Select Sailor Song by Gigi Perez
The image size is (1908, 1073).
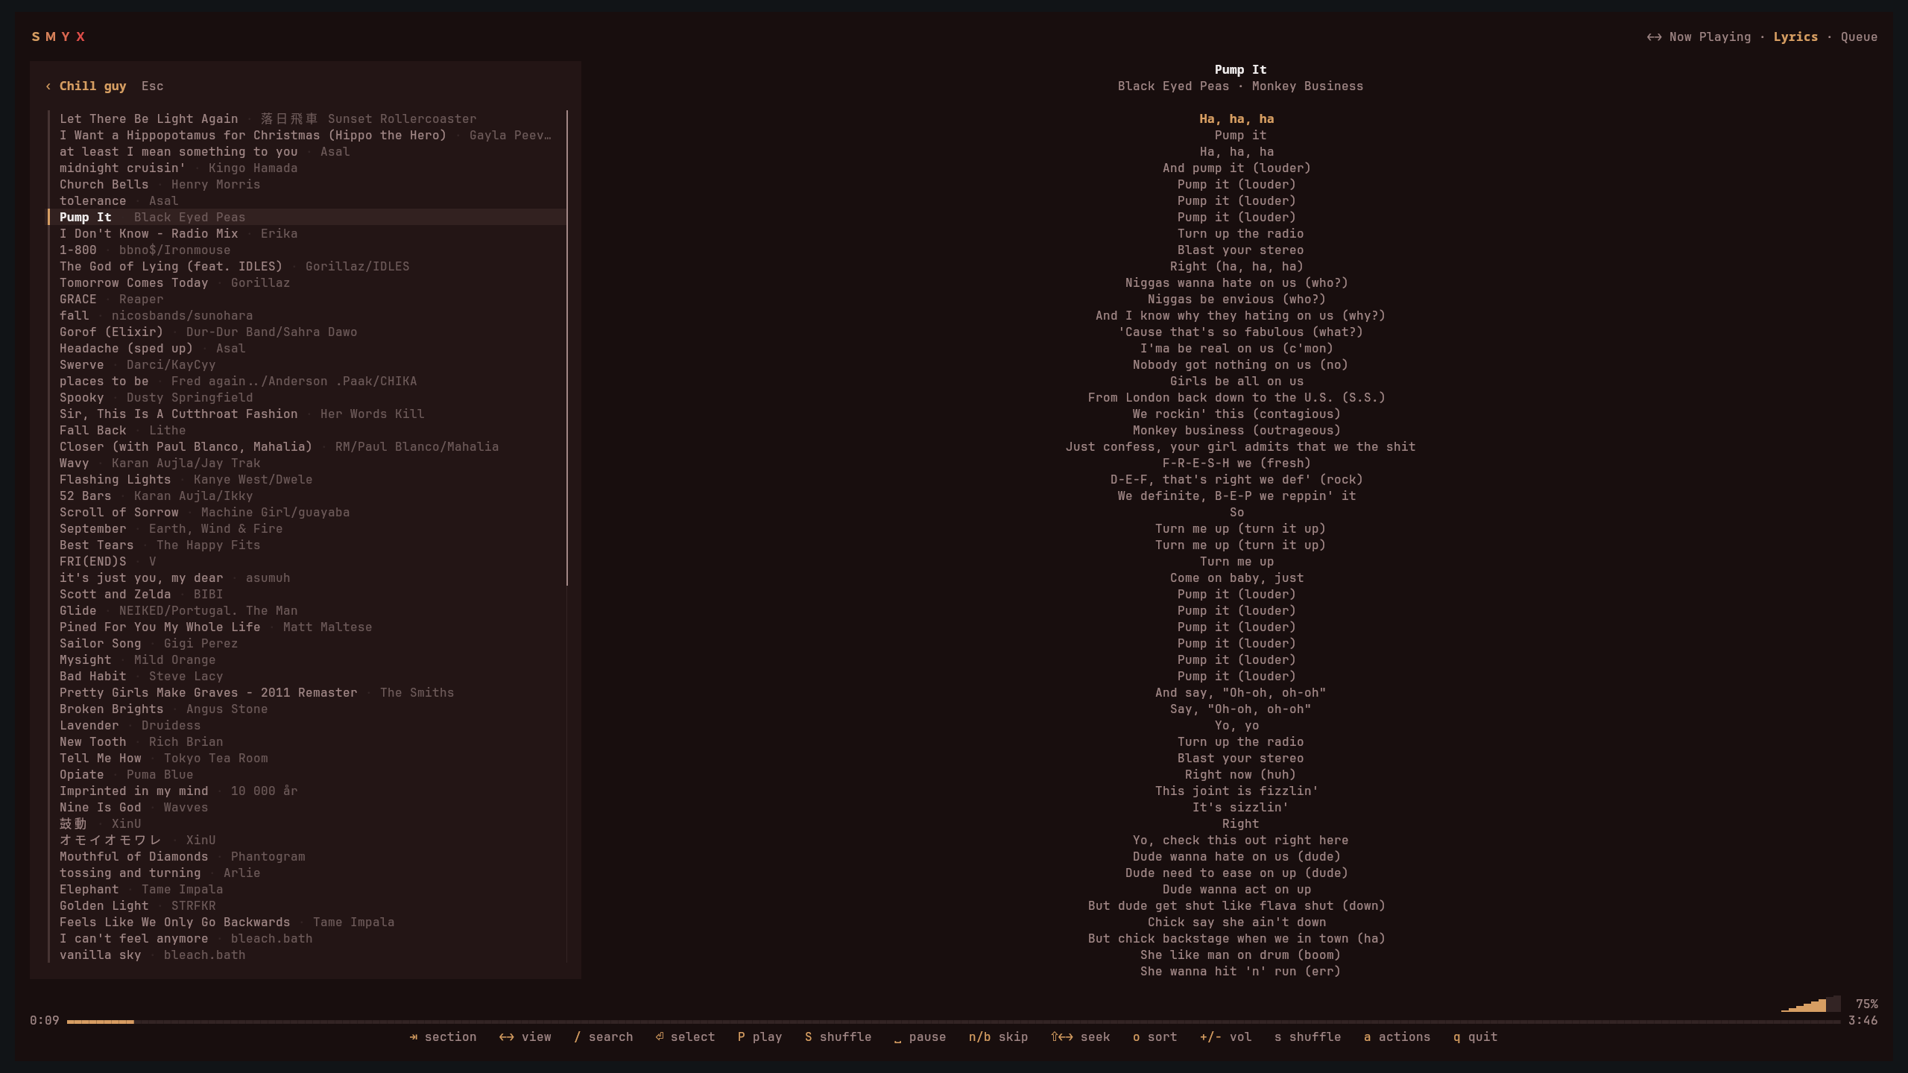point(307,644)
